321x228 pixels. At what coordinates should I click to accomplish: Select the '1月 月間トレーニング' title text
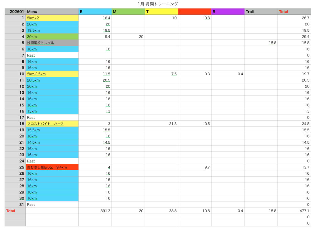158,4
